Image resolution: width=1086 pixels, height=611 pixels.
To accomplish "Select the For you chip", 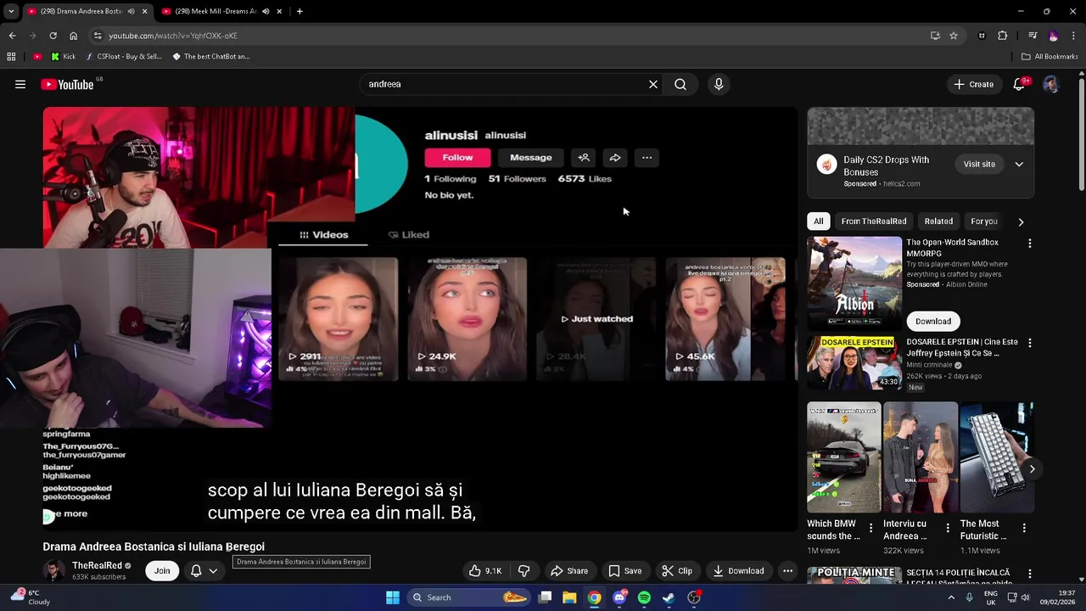I will click(984, 221).
